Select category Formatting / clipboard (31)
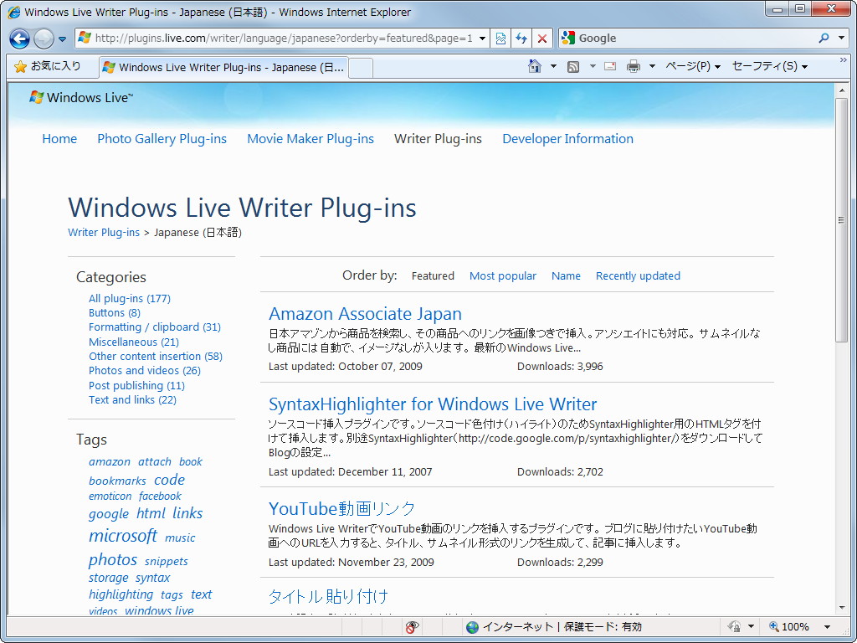Image resolution: width=857 pixels, height=643 pixels. pos(155,327)
